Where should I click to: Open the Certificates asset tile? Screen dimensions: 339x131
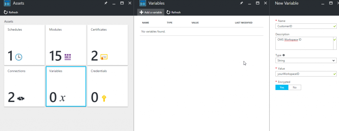(x=108, y=45)
